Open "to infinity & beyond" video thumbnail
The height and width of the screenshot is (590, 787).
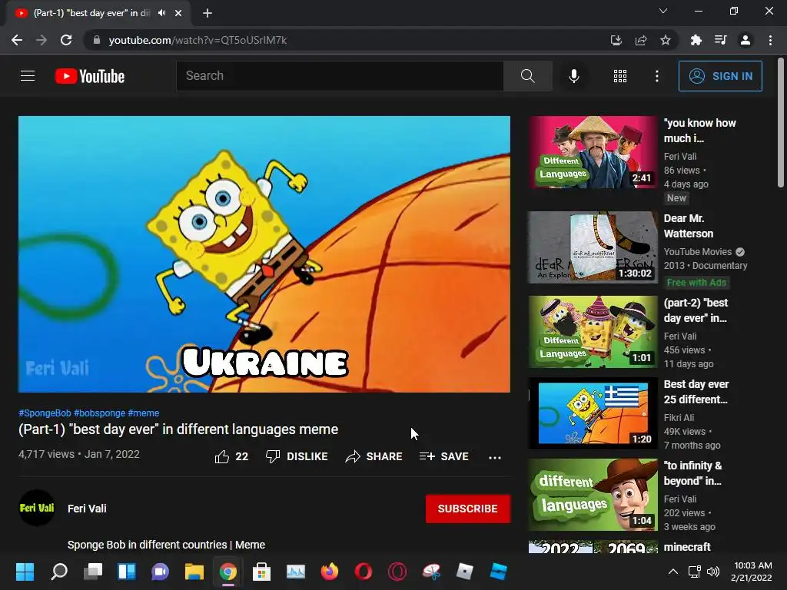[x=593, y=495]
